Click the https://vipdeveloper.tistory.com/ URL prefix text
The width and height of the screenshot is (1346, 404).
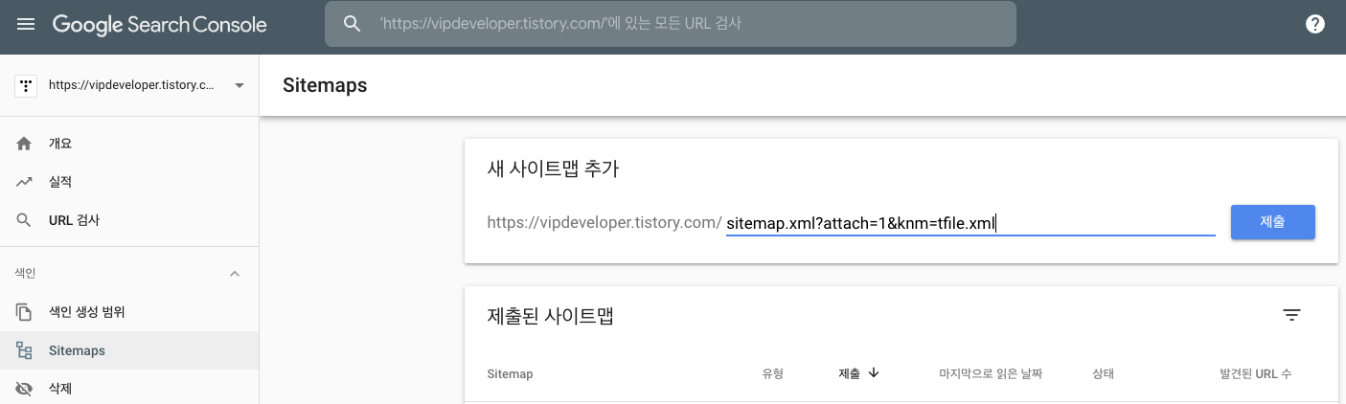605,222
